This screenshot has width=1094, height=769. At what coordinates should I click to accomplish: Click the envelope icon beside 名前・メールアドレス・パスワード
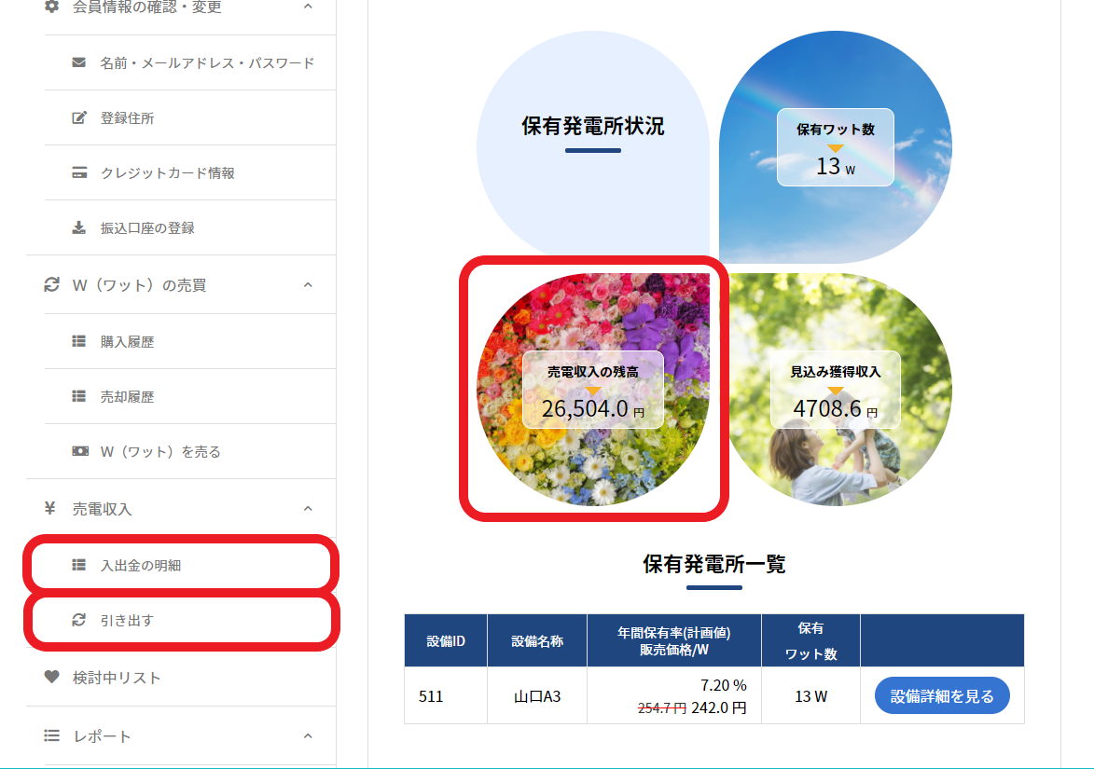(79, 63)
